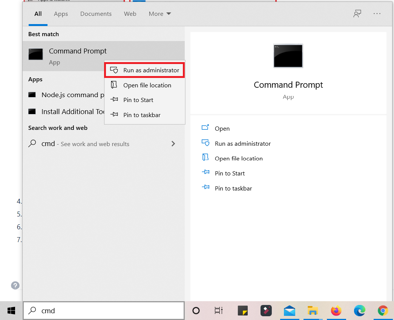The width and height of the screenshot is (394, 320).
Task: Select Run as administrator in context menu
Action: coord(145,70)
